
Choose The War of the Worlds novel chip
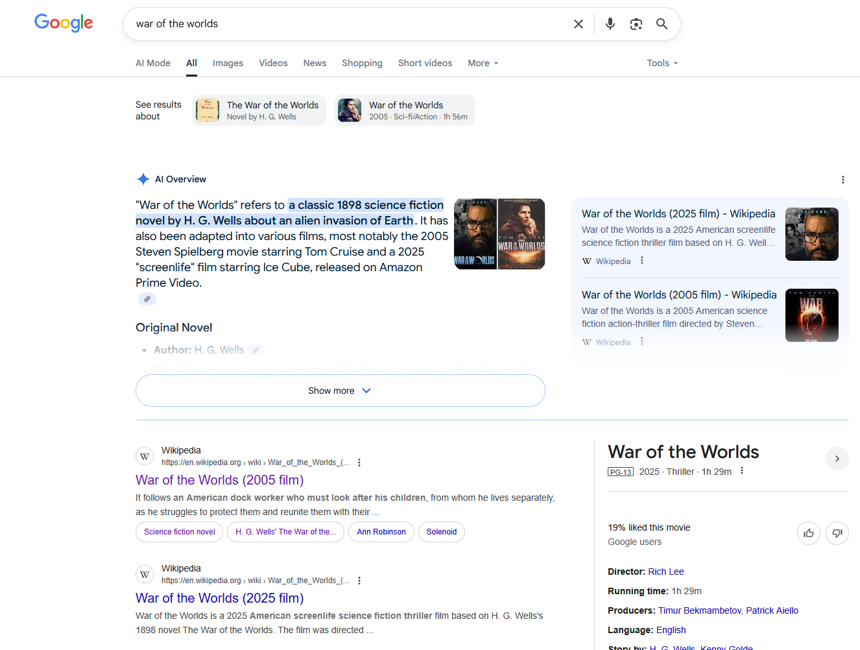(x=259, y=110)
